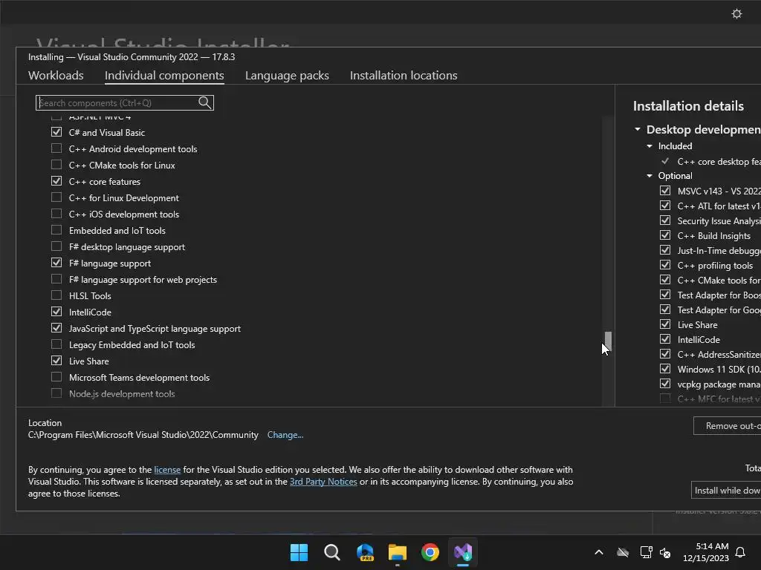Screen dimensions: 761x570
Task: Check F# desktop language support
Action: (56, 246)
